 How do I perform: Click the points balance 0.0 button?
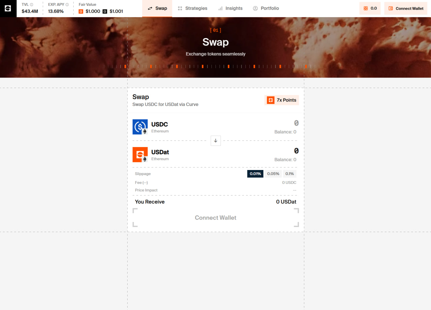[x=370, y=8]
